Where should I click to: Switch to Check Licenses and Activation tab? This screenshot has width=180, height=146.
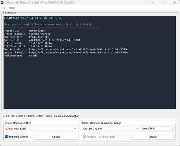click(62, 116)
